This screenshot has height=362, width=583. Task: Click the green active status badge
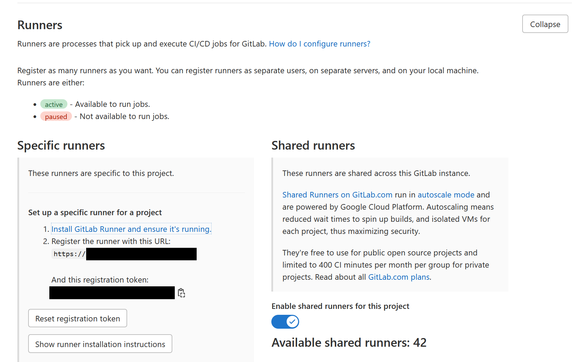(54, 104)
